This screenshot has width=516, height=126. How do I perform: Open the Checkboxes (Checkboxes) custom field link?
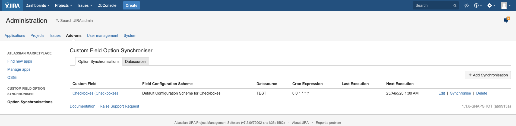tap(95, 93)
